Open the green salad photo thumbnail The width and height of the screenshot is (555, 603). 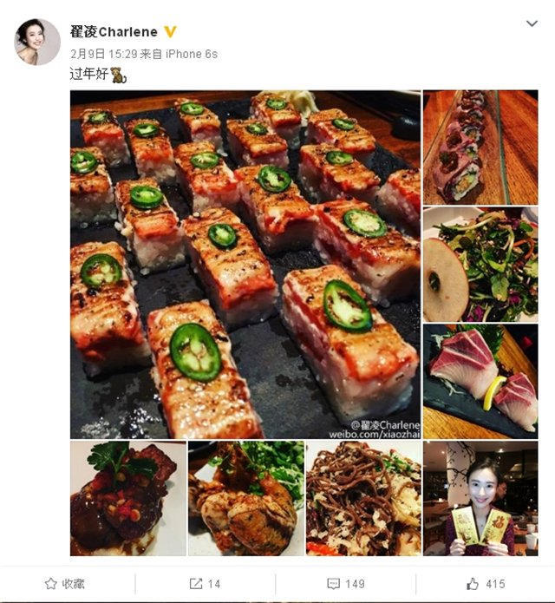coord(480,264)
